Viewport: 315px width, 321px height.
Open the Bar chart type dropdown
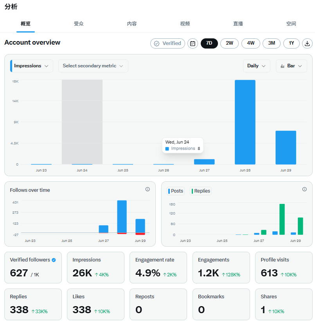(292, 66)
